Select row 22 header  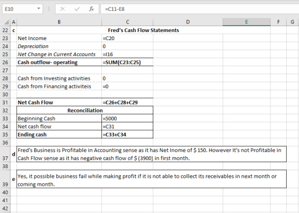click(x=5, y=30)
